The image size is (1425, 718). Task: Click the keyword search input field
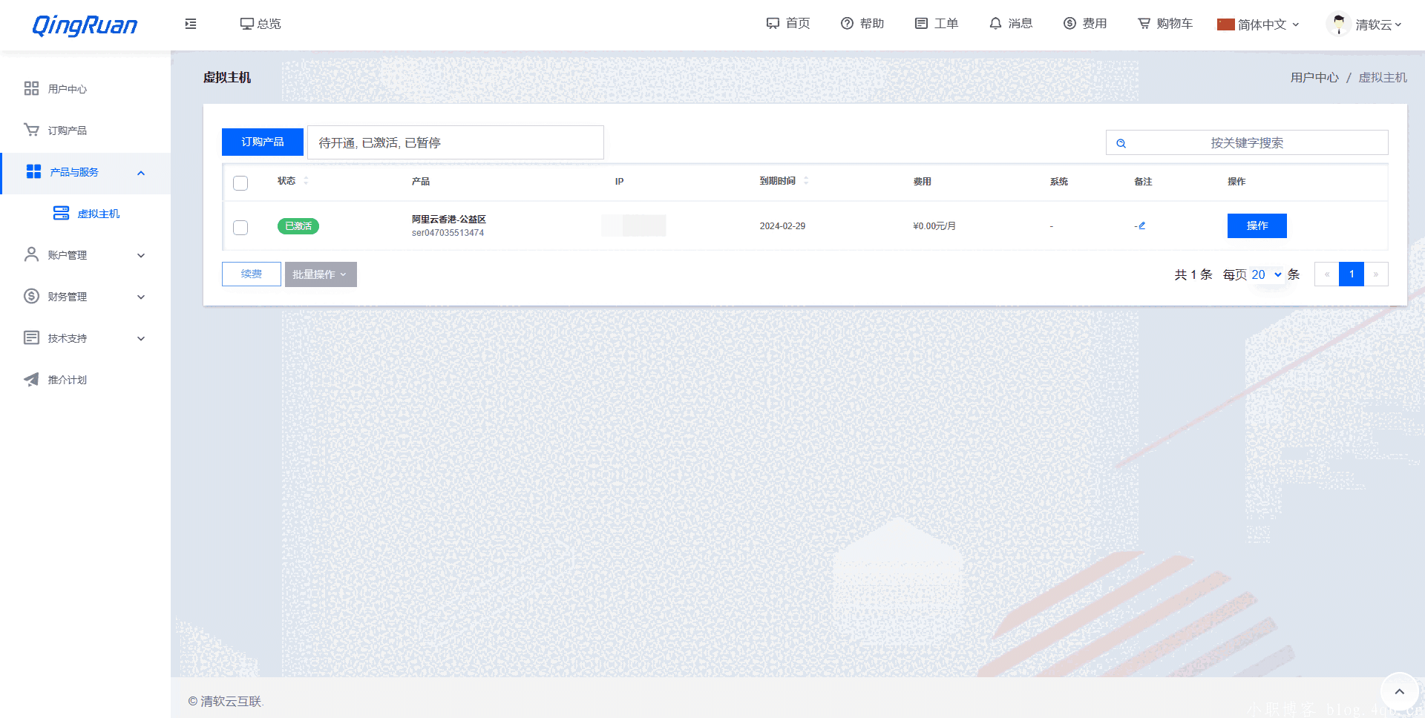(1247, 142)
